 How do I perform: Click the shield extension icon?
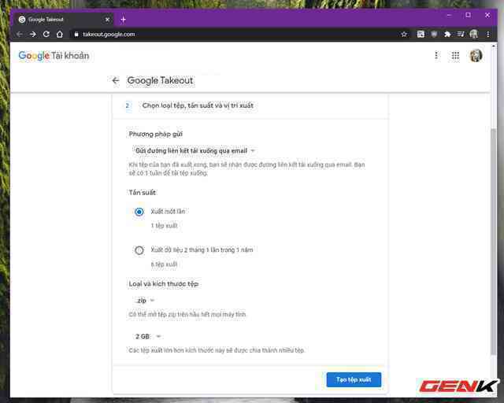pyautogui.click(x=434, y=34)
